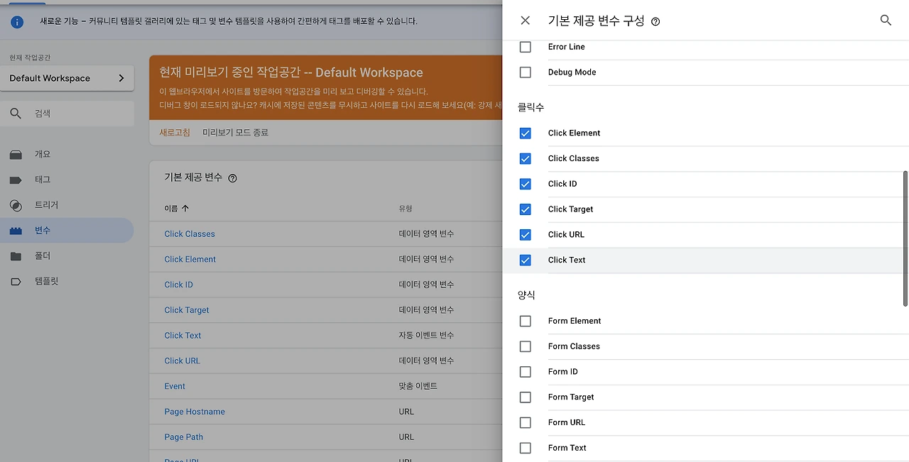Uncheck the Click URL checkbox
909x462 pixels.
(526, 235)
